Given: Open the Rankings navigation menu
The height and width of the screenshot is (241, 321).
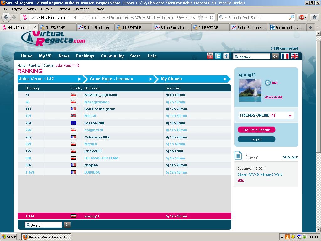Looking at the screenshot, I should [x=85, y=56].
